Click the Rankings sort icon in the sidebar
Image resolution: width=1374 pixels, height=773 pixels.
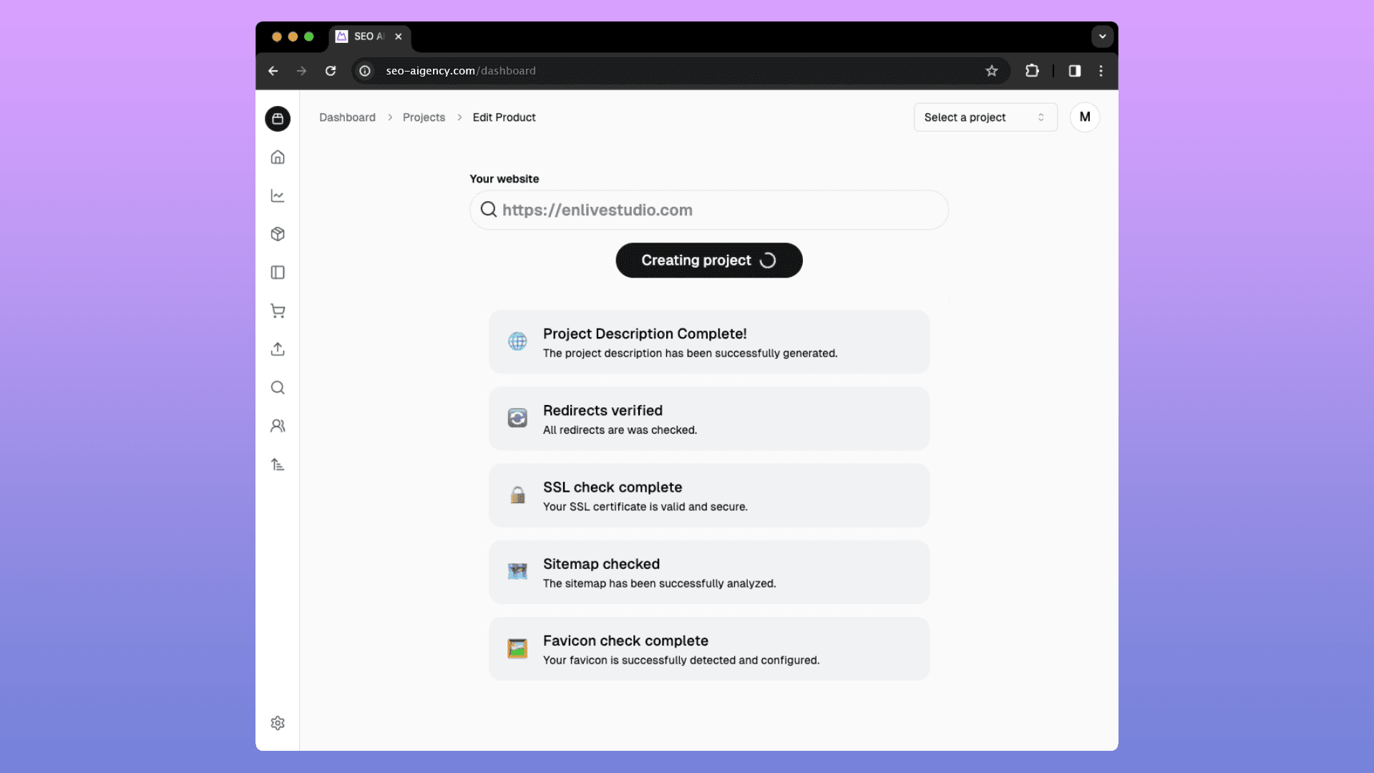(x=278, y=464)
